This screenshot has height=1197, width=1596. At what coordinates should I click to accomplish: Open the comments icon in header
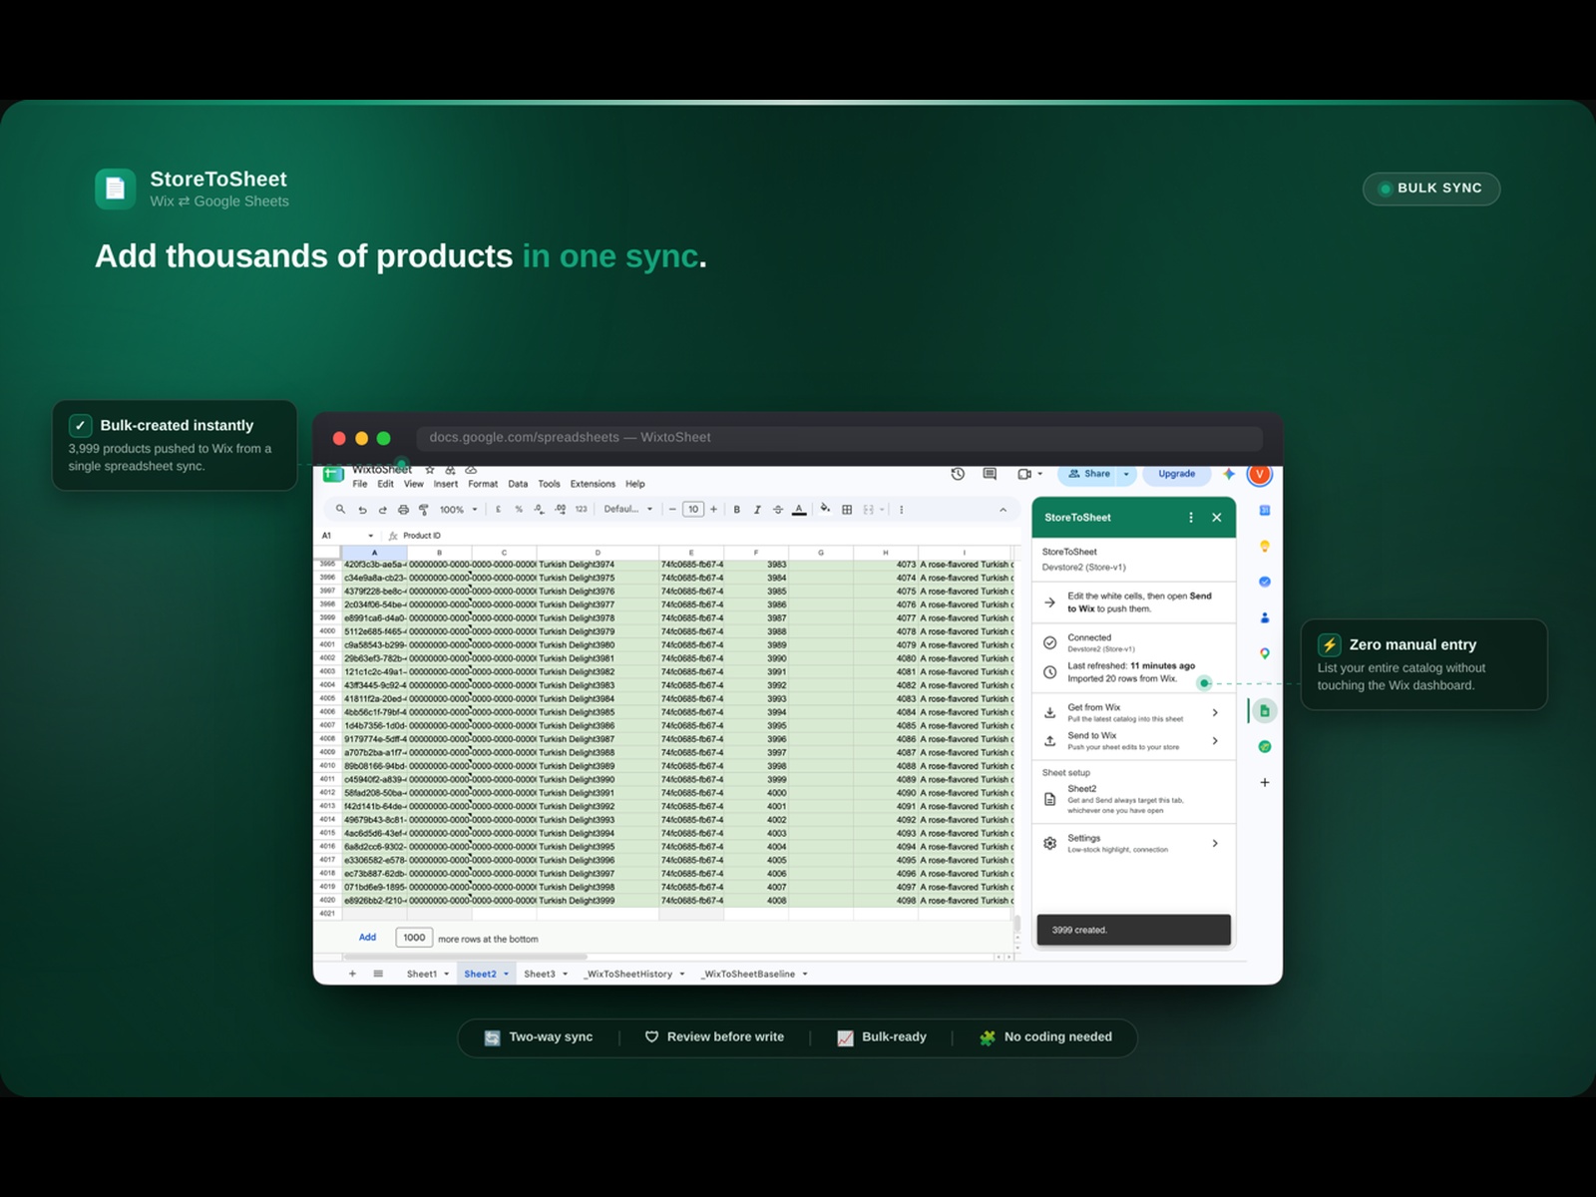(990, 474)
